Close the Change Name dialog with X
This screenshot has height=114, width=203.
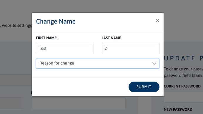(x=157, y=21)
